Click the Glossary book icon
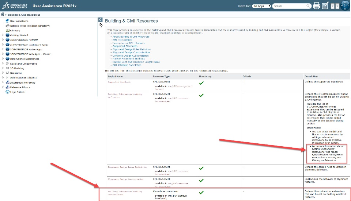The height and width of the screenshot is (201, 351). pos(7,30)
